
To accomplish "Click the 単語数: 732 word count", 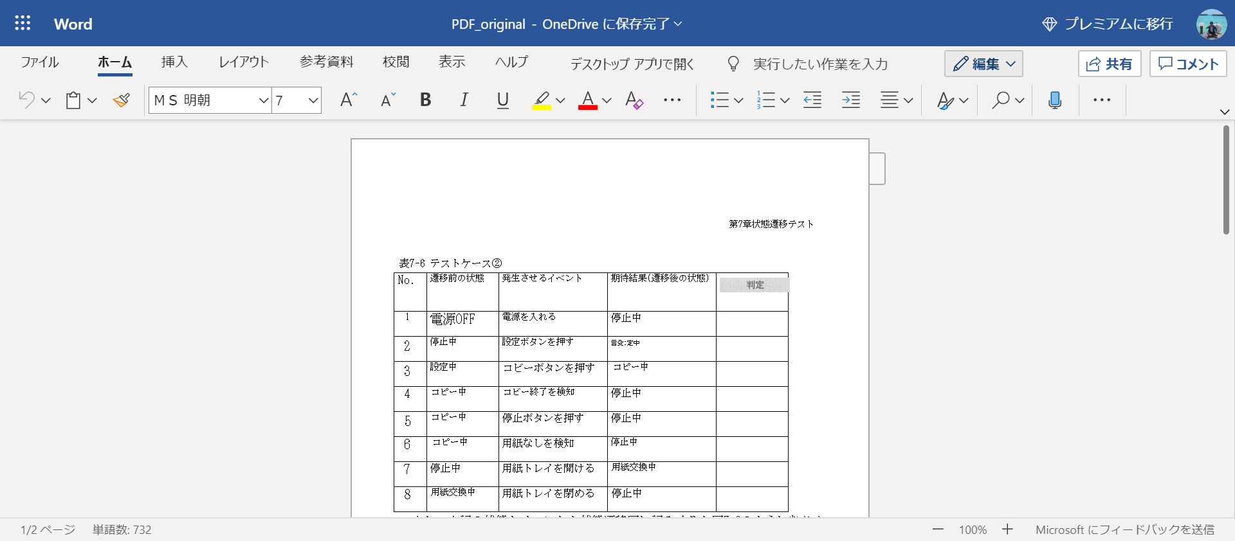I will [x=122, y=530].
